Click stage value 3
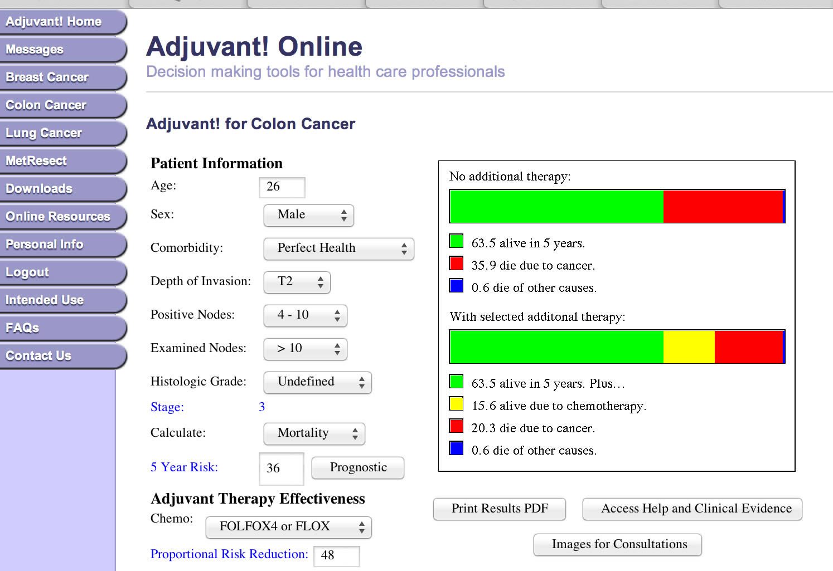The image size is (833, 571). click(262, 407)
